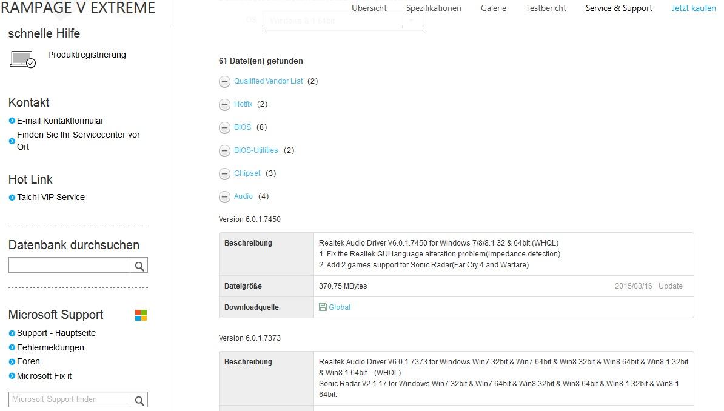The image size is (724, 411).
Task: Click the Datenbank durchsuchen search field
Action: coord(69,266)
